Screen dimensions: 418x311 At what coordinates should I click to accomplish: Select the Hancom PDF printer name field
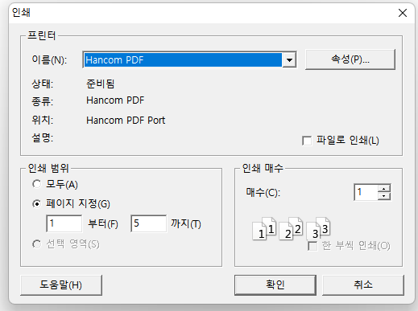click(183, 59)
